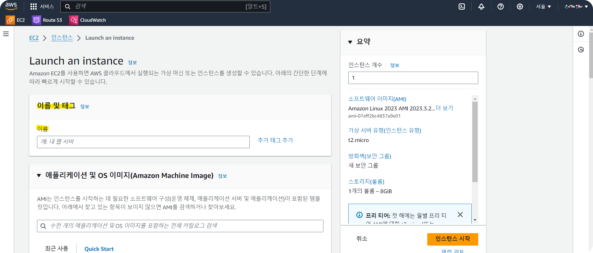Click the Route 53 shortcut icon
Screen dimensions: 593x253
click(x=36, y=20)
